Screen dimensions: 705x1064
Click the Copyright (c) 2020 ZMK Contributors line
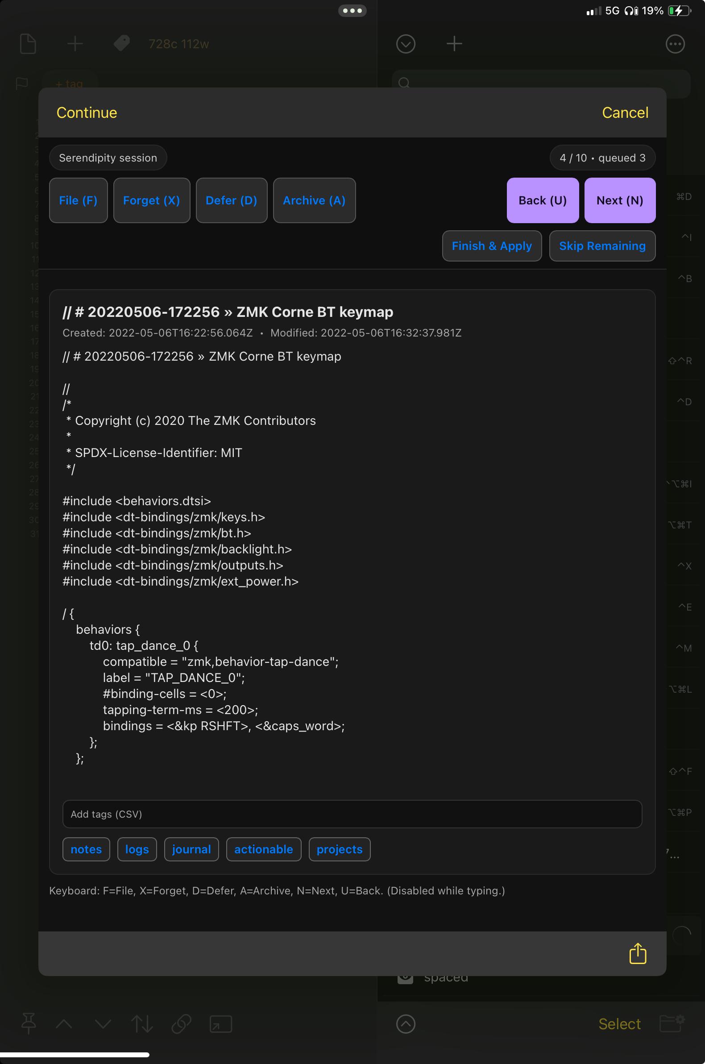[x=191, y=420]
